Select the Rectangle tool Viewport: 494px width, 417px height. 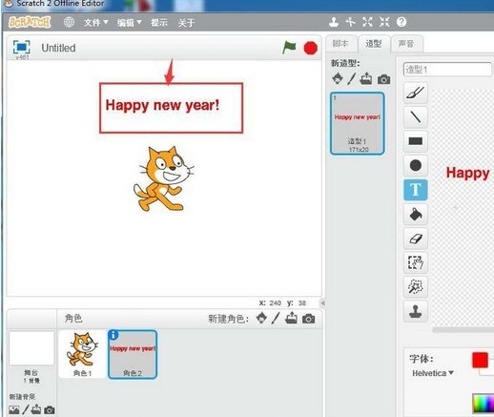coord(416,141)
